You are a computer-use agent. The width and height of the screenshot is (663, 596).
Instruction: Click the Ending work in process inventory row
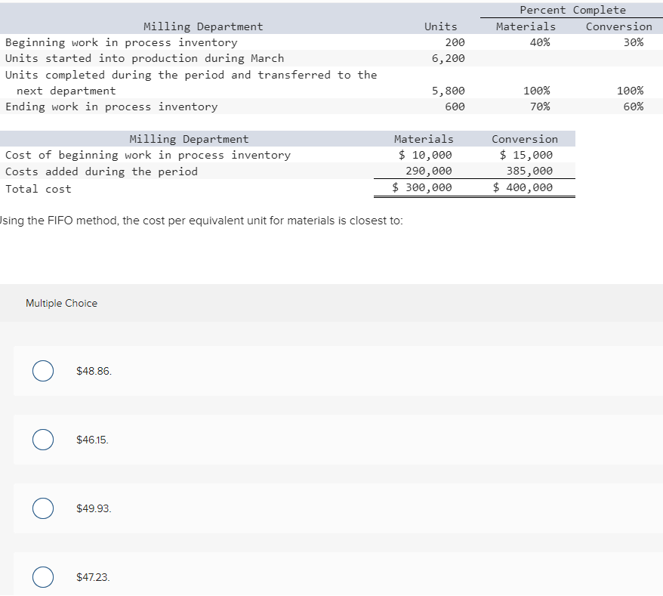pos(109,107)
